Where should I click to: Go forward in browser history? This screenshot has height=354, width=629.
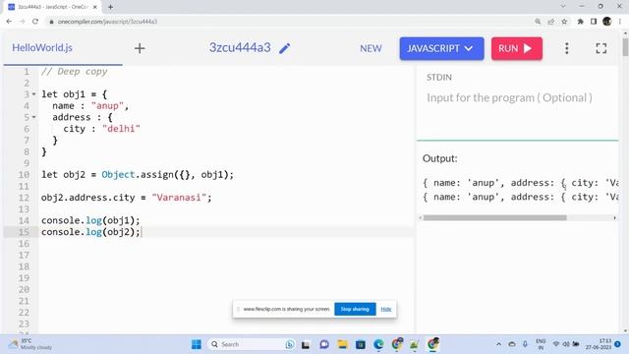point(22,22)
